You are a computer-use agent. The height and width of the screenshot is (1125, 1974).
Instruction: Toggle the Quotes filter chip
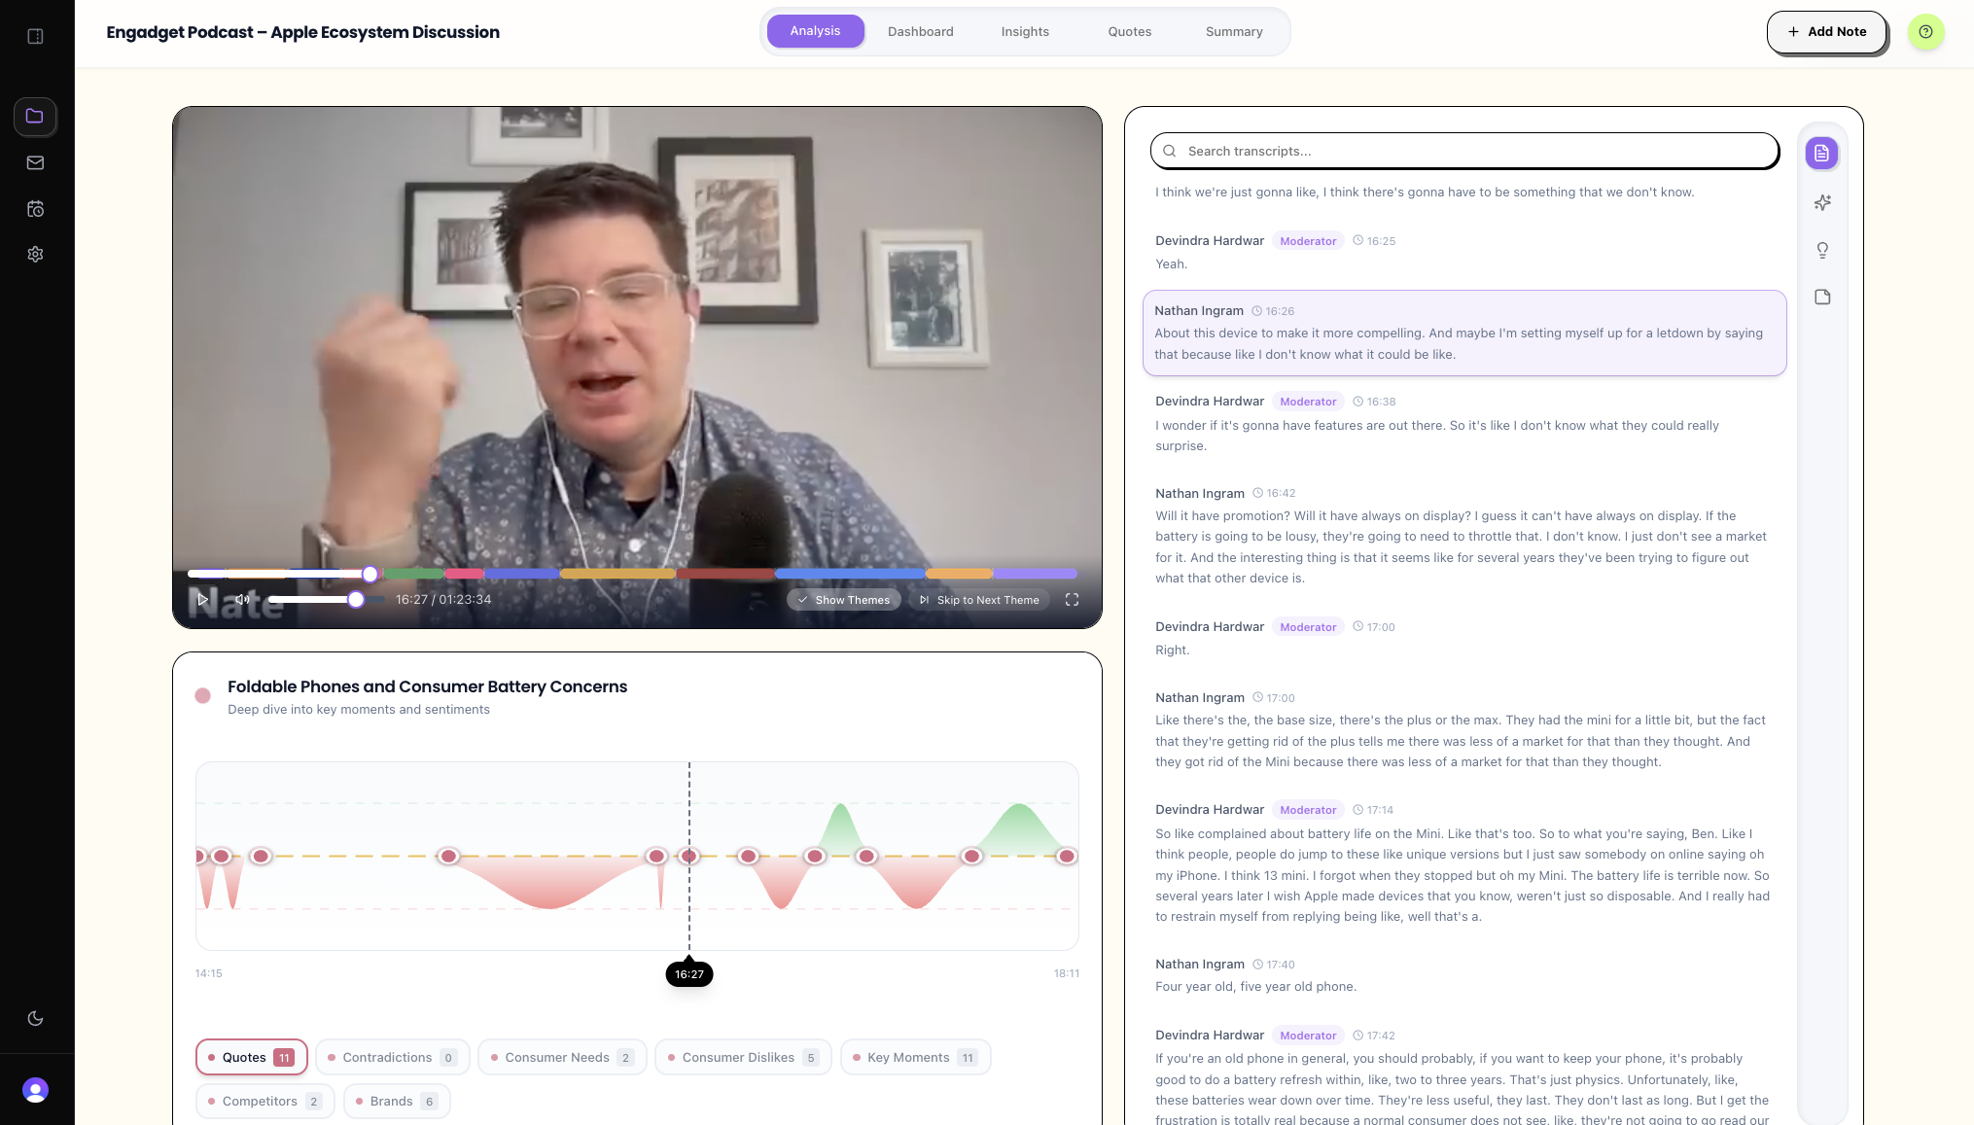click(251, 1057)
